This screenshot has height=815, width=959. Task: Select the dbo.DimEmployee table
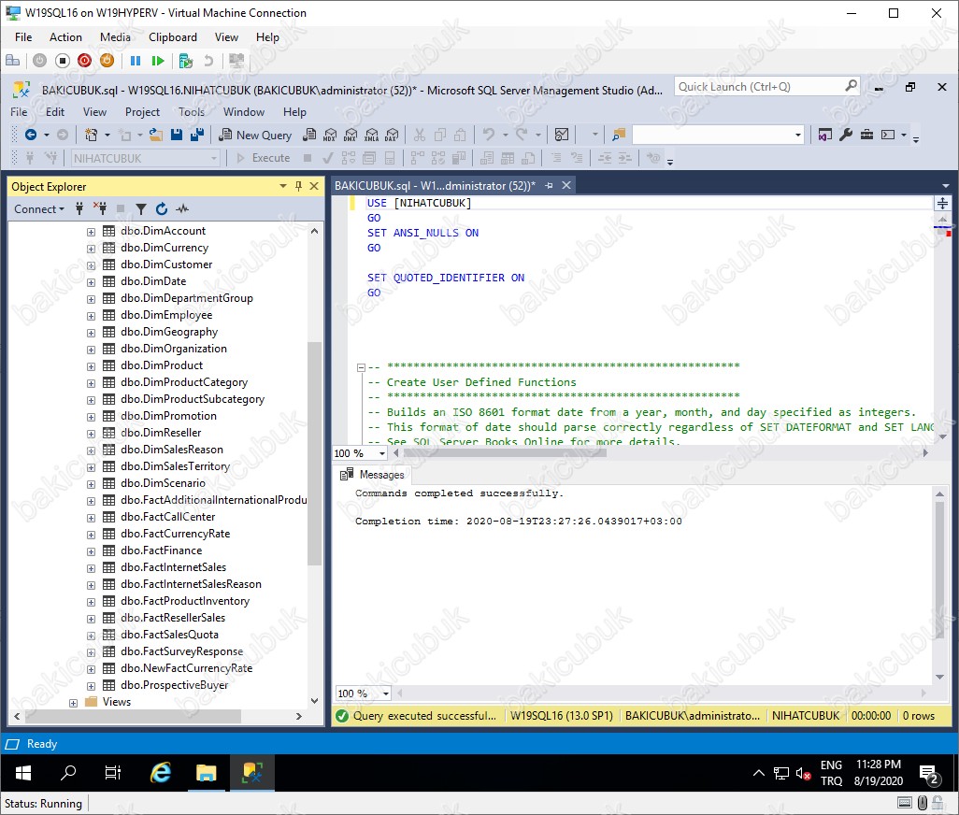(166, 315)
